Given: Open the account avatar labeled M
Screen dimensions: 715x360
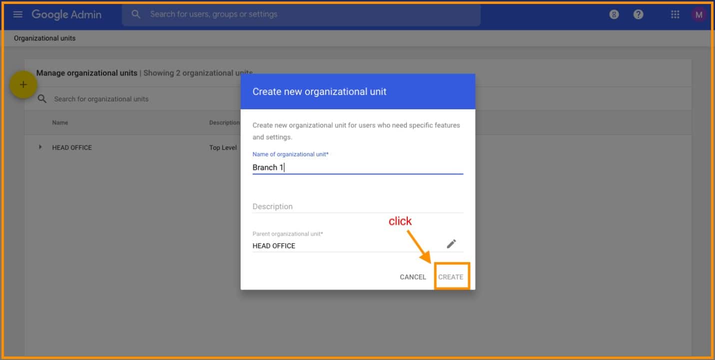Looking at the screenshot, I should (699, 14).
